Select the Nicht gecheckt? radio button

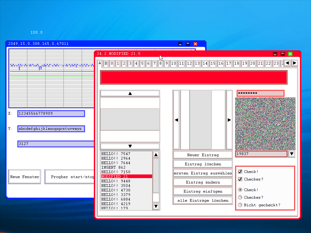pyautogui.click(x=240, y=205)
